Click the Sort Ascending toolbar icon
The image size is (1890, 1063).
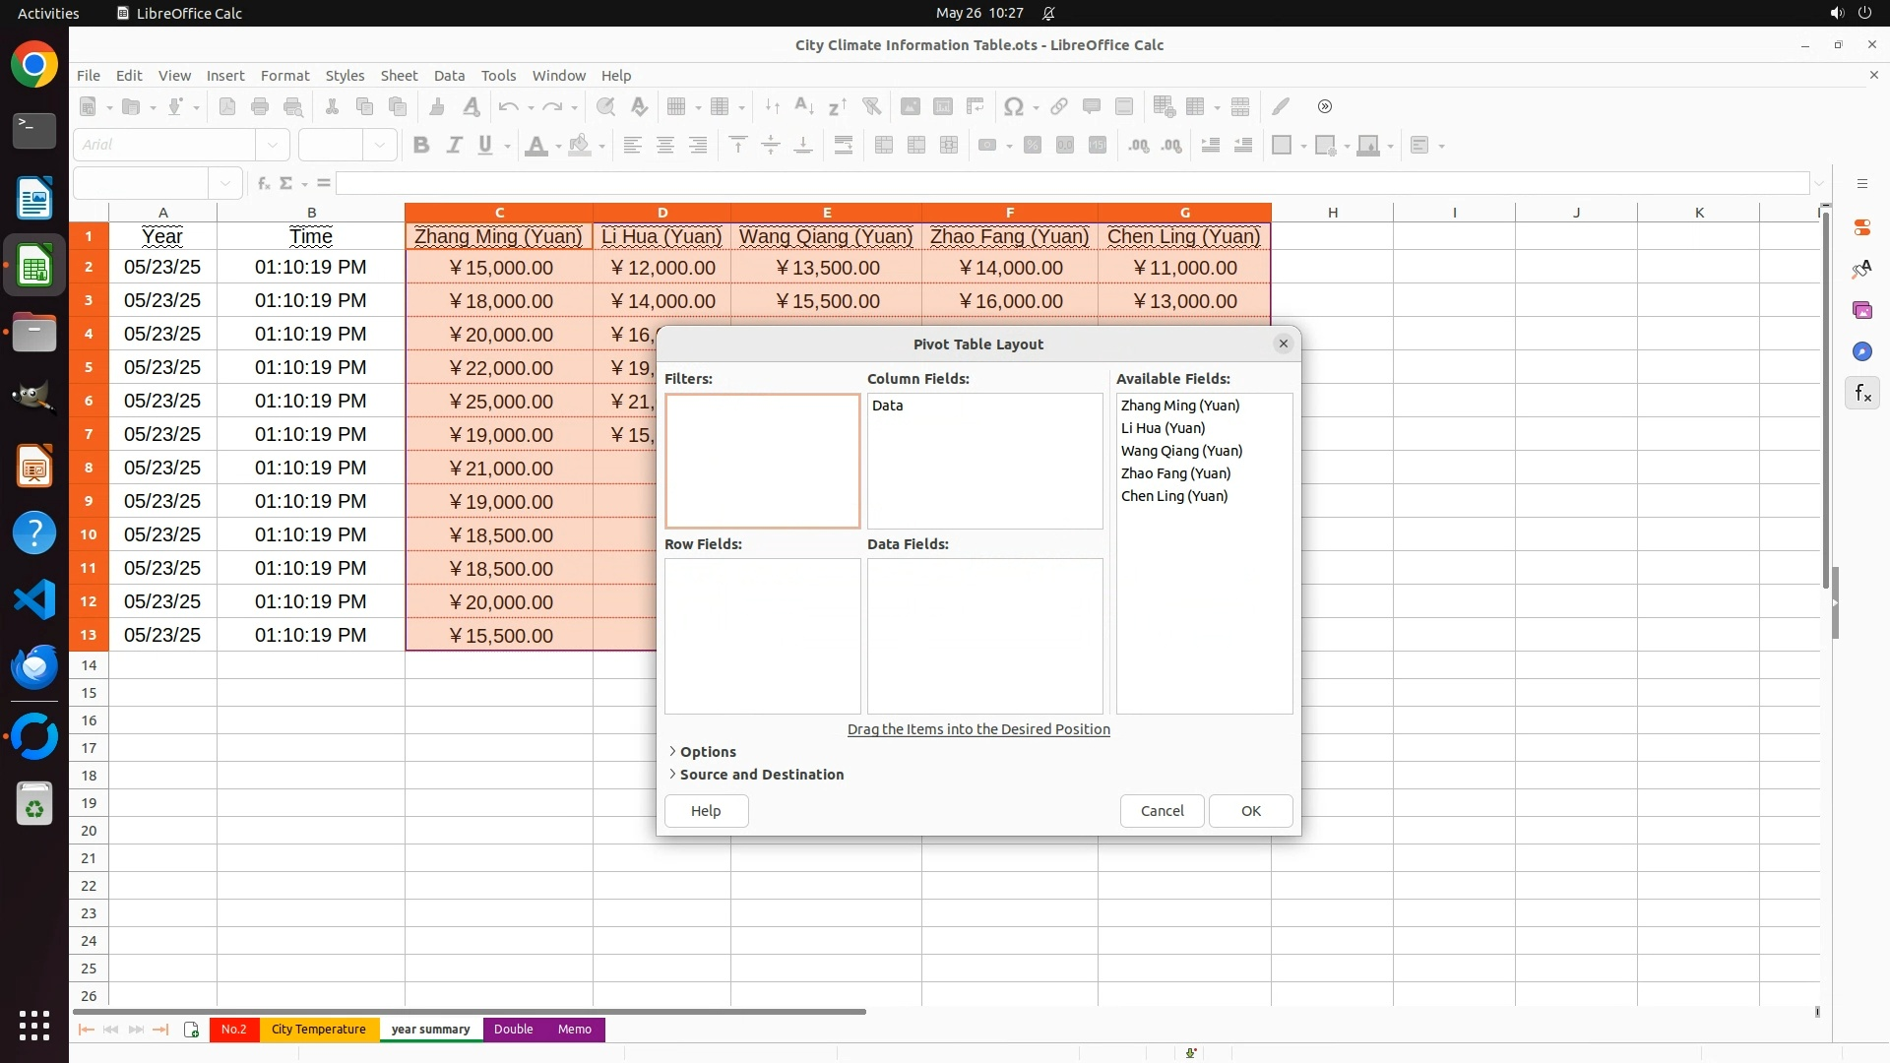(804, 106)
